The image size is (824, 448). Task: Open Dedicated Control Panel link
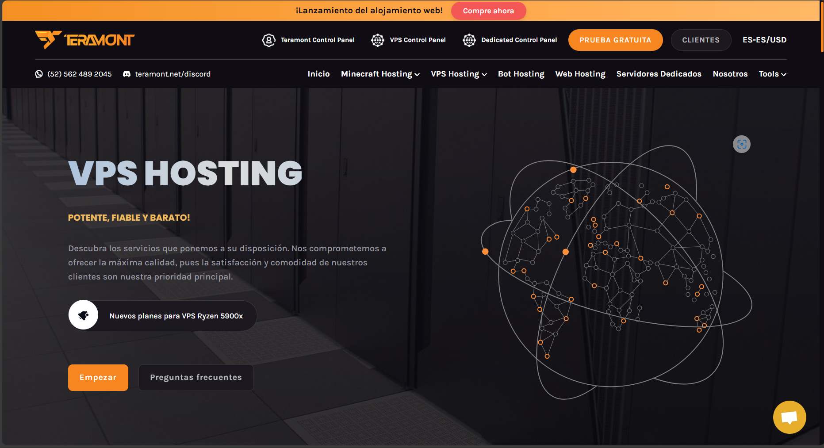[519, 40]
